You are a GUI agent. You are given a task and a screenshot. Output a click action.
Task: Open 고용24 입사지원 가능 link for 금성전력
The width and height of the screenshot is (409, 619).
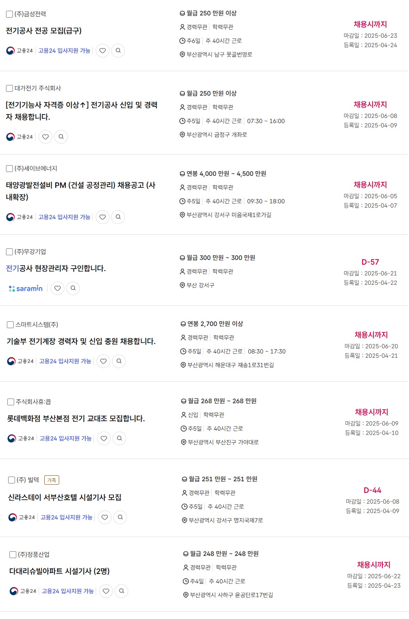tap(64, 51)
